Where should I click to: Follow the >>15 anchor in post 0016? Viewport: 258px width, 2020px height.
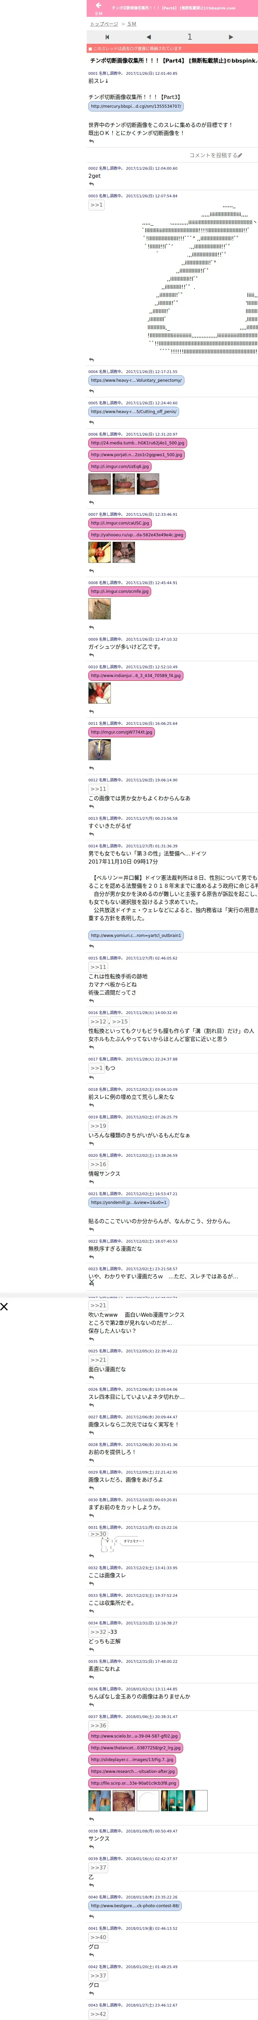[120, 1022]
